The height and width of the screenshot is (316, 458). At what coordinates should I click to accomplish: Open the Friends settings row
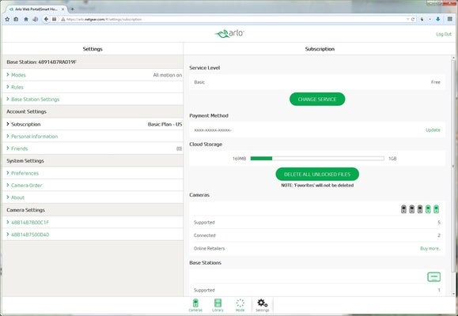coord(93,149)
